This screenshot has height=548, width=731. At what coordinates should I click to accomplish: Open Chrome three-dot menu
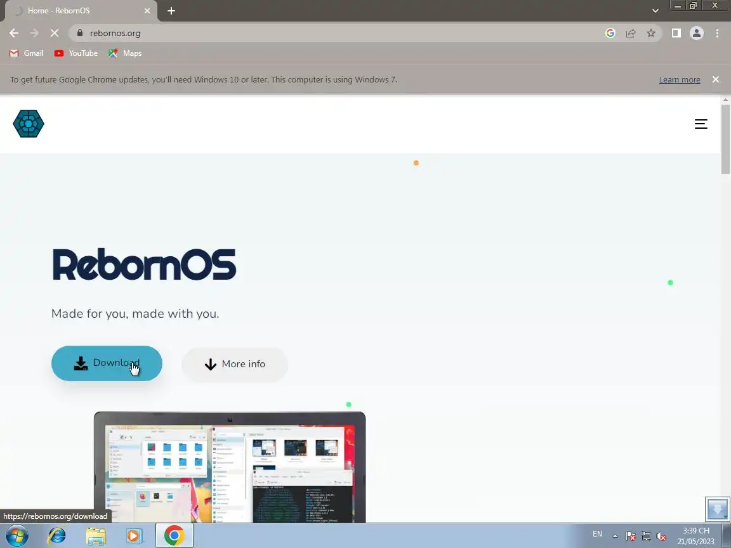click(717, 33)
